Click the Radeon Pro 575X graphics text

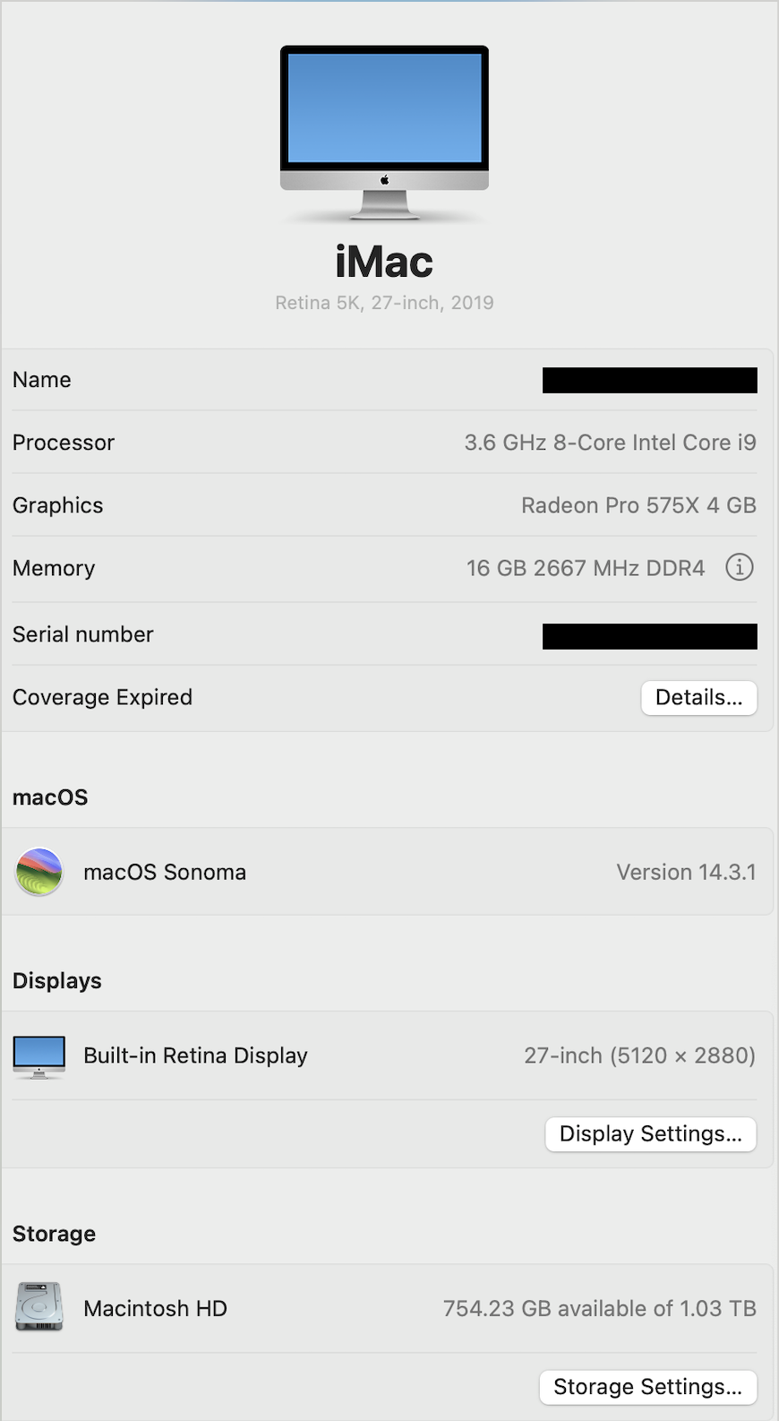tap(638, 505)
